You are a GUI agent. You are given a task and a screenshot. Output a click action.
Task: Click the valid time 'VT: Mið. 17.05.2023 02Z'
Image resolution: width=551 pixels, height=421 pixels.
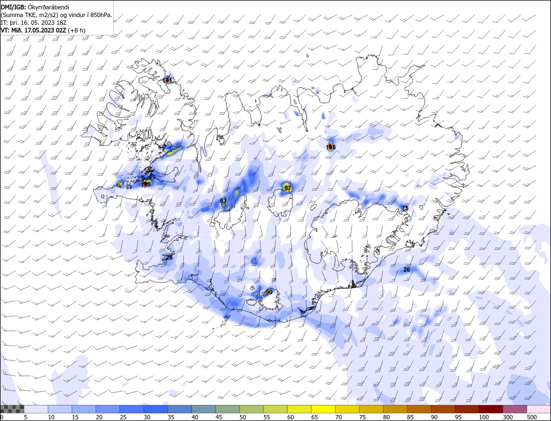[x=34, y=30]
